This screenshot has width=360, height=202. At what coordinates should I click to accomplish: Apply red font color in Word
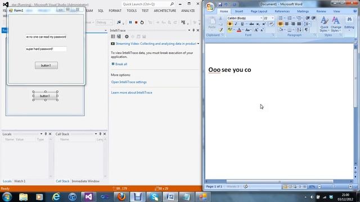pos(238,30)
